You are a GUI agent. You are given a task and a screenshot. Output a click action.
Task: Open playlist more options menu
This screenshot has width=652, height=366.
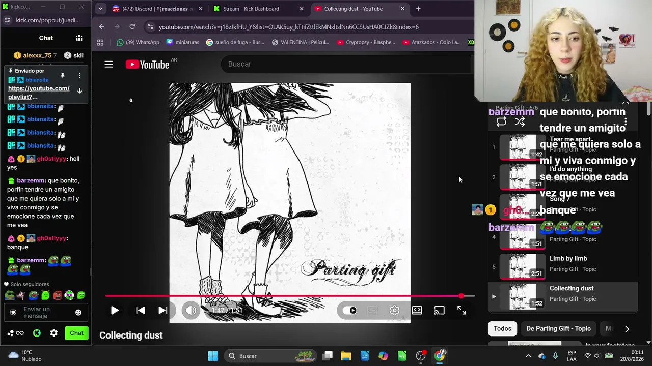coord(626,121)
